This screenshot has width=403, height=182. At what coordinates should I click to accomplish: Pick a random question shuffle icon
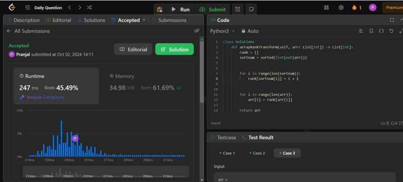click(x=89, y=8)
